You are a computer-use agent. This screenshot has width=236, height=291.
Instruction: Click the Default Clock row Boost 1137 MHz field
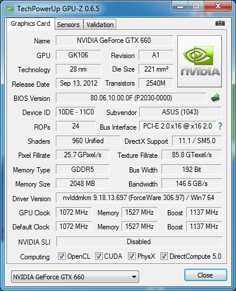coord(204,226)
